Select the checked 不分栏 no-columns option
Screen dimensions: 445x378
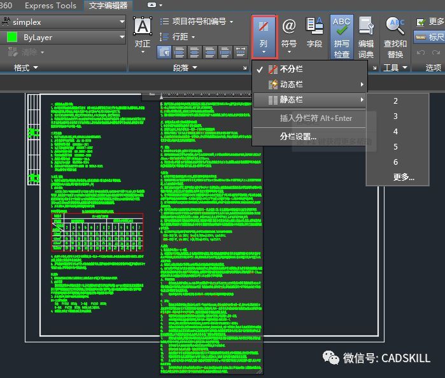tap(291, 69)
